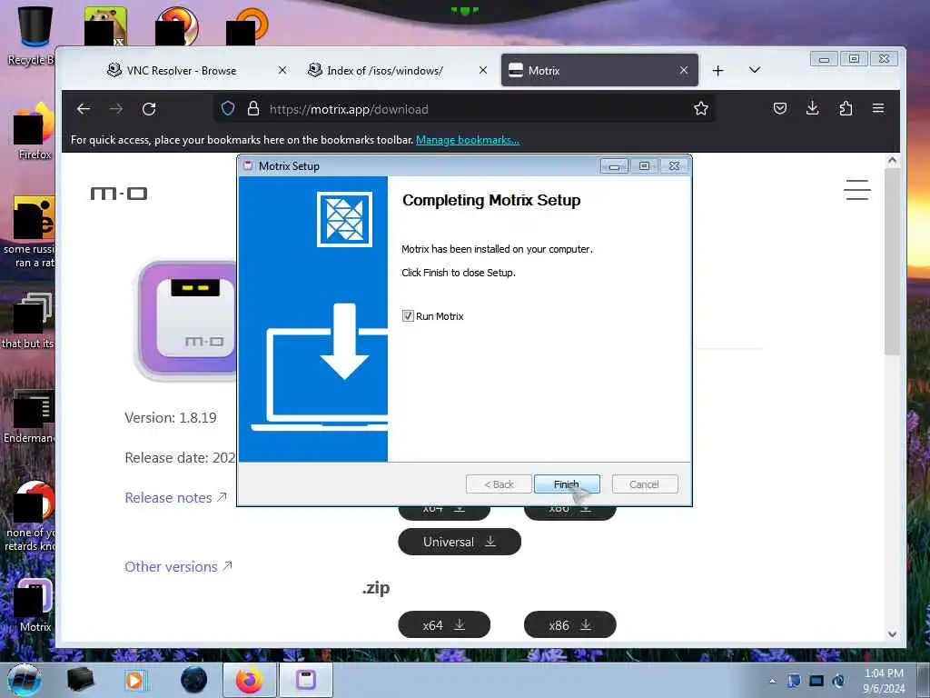Close the Index of /isos/windows/ tab
The image size is (930, 698).
click(x=483, y=70)
